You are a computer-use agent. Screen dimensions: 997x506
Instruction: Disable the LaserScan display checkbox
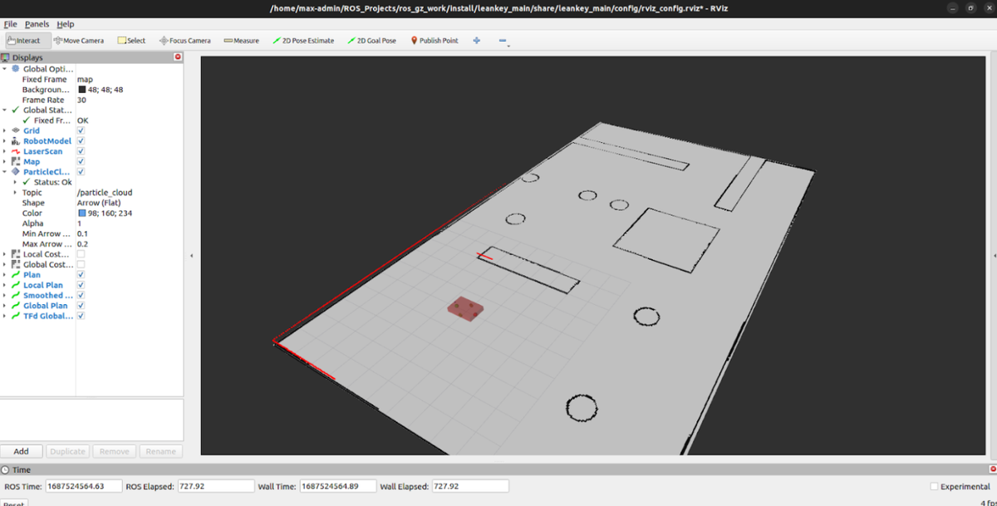[81, 151]
